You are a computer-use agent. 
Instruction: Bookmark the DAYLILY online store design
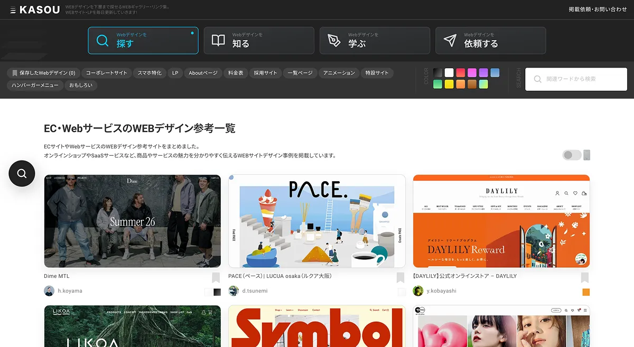tap(585, 278)
